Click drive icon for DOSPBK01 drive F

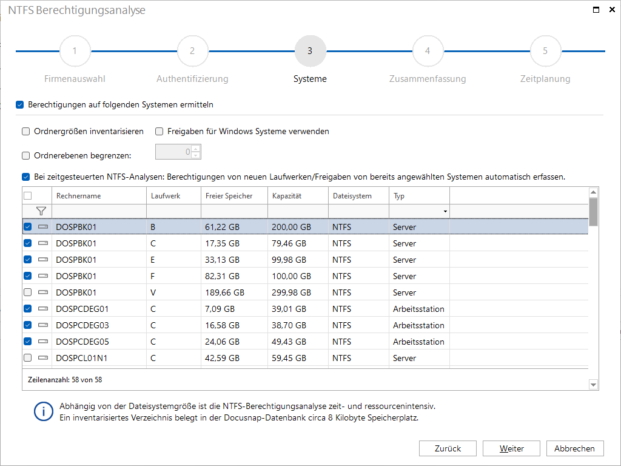[43, 276]
